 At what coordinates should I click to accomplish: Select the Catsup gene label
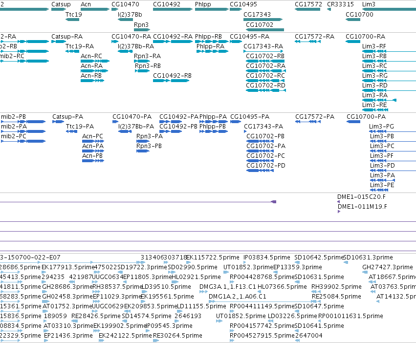coord(61,4)
